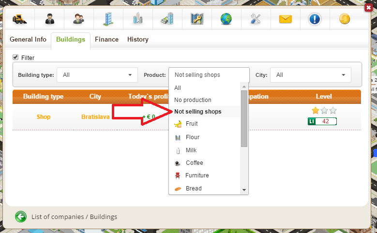This screenshot has width=377, height=233.
Task: Click the dropdown list scroll down arrow
Action: [x=244, y=190]
